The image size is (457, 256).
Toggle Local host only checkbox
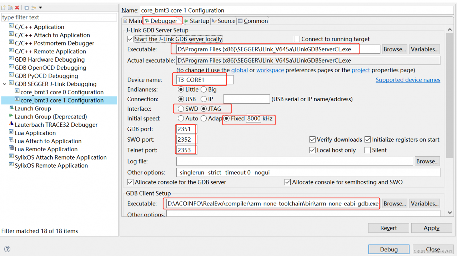[x=312, y=150]
